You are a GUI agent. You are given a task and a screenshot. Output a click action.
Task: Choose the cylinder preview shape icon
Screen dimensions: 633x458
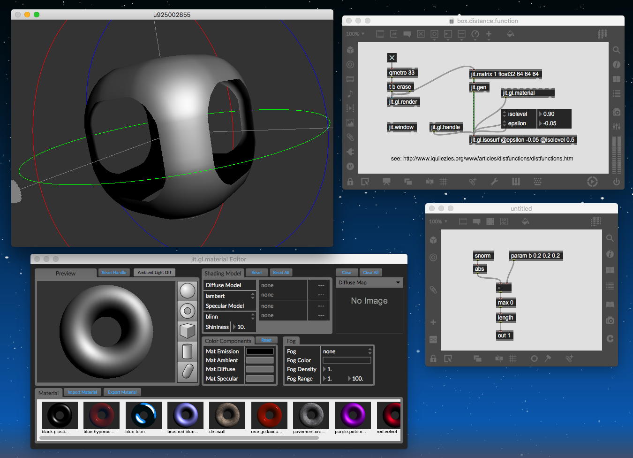(187, 351)
